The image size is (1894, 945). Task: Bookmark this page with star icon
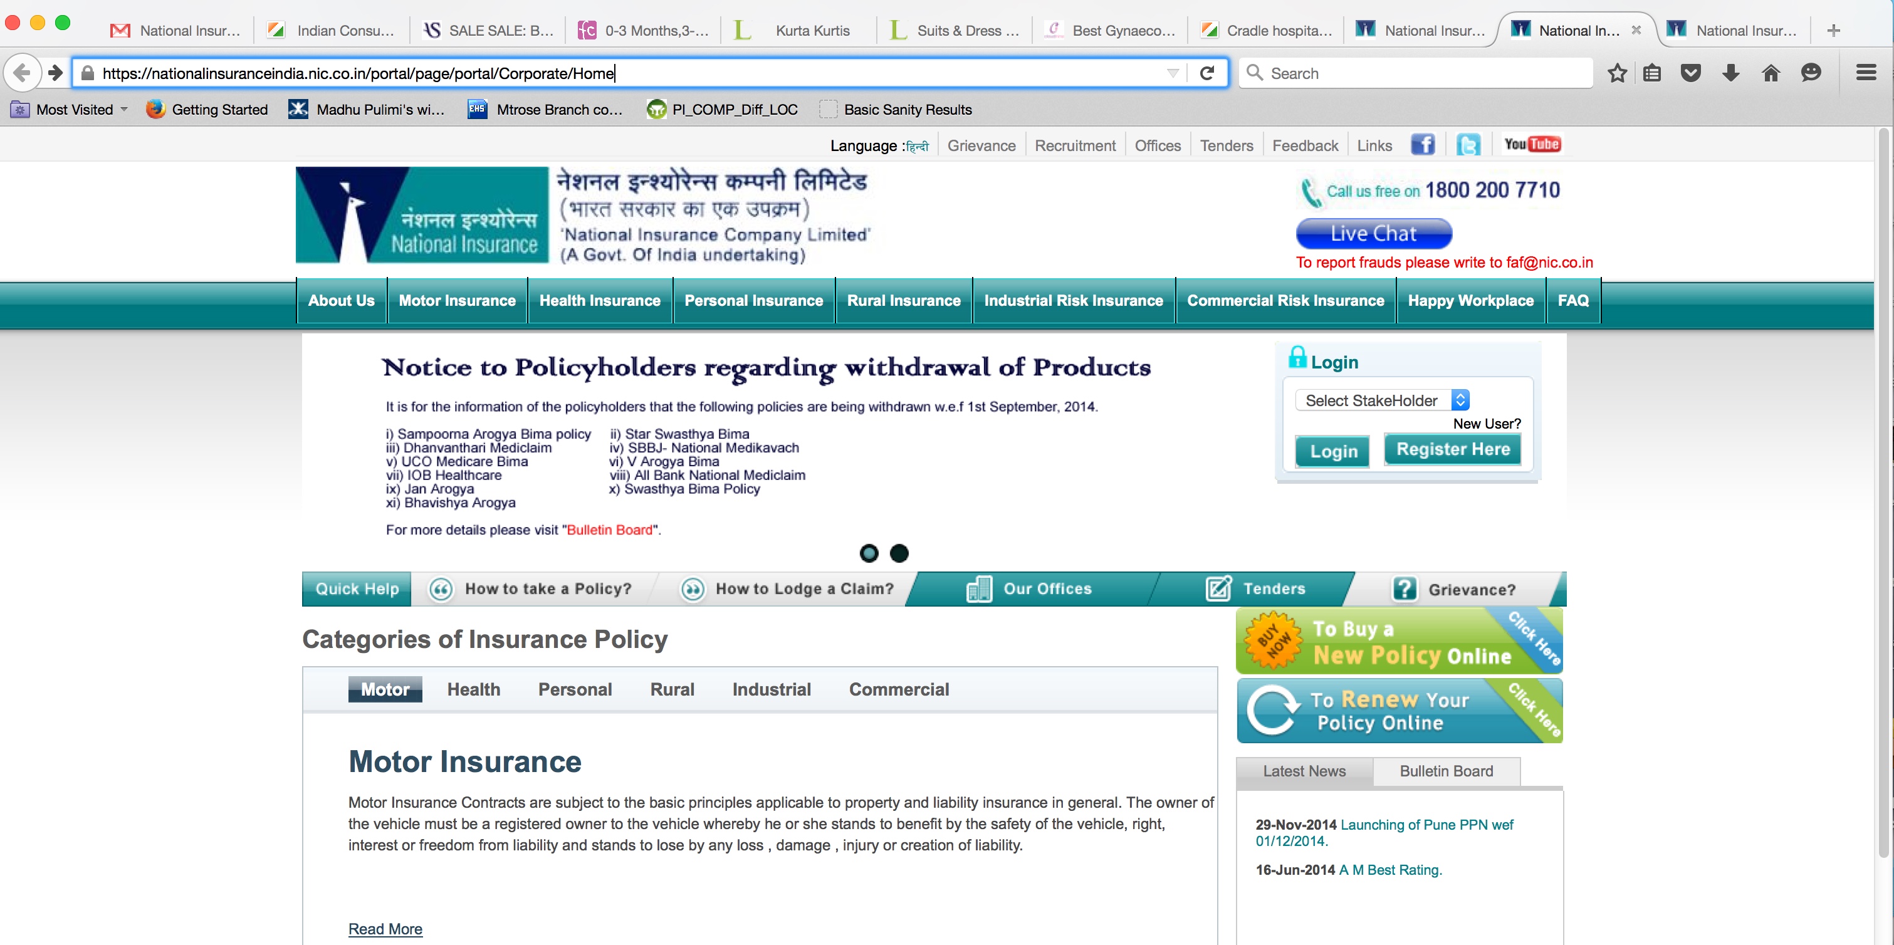click(1617, 73)
